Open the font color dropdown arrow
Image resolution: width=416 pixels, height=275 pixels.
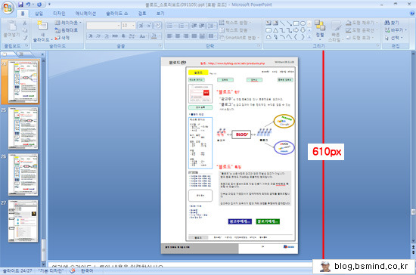[x=160, y=36]
